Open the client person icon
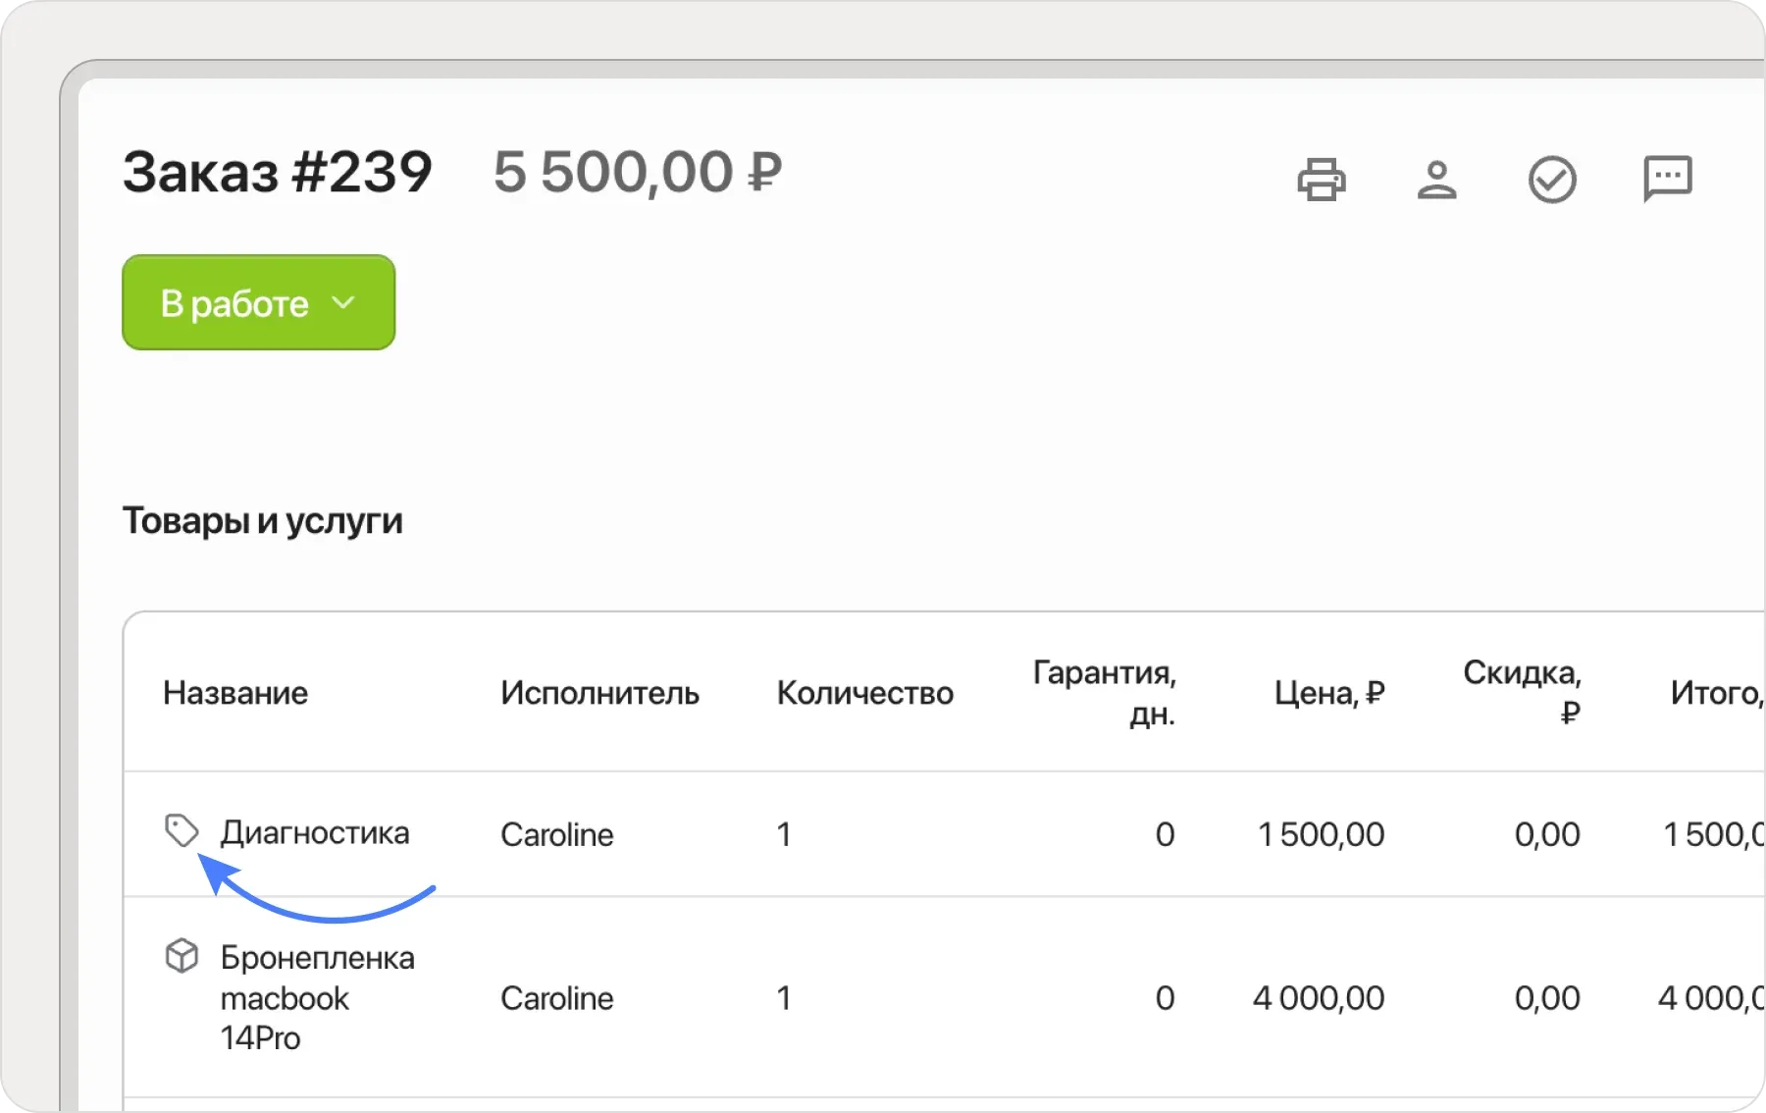1766x1113 pixels. coord(1437,180)
